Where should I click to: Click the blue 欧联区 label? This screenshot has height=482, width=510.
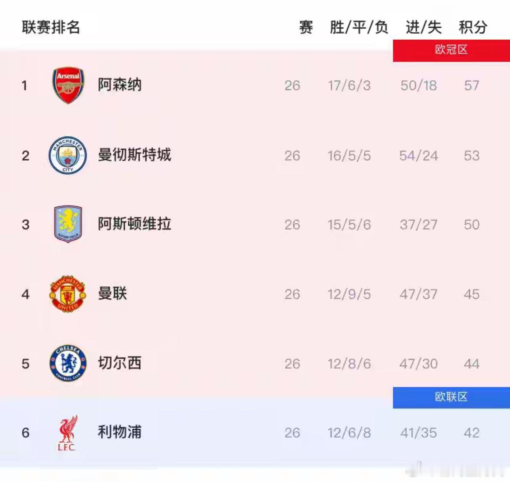click(x=450, y=397)
